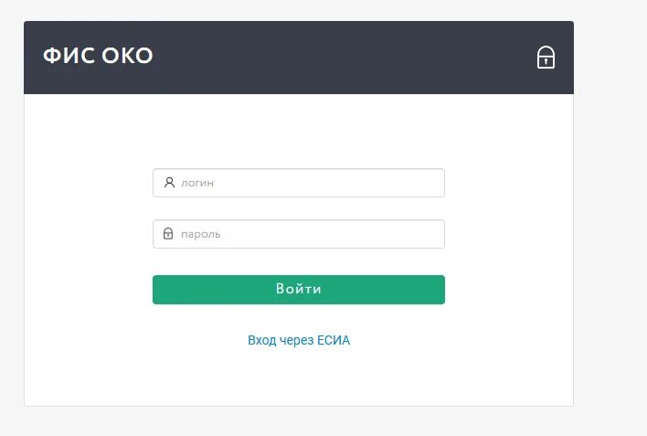Click the user silhouette icon in login field
Viewport: 647px width, 436px height.
[x=169, y=183]
